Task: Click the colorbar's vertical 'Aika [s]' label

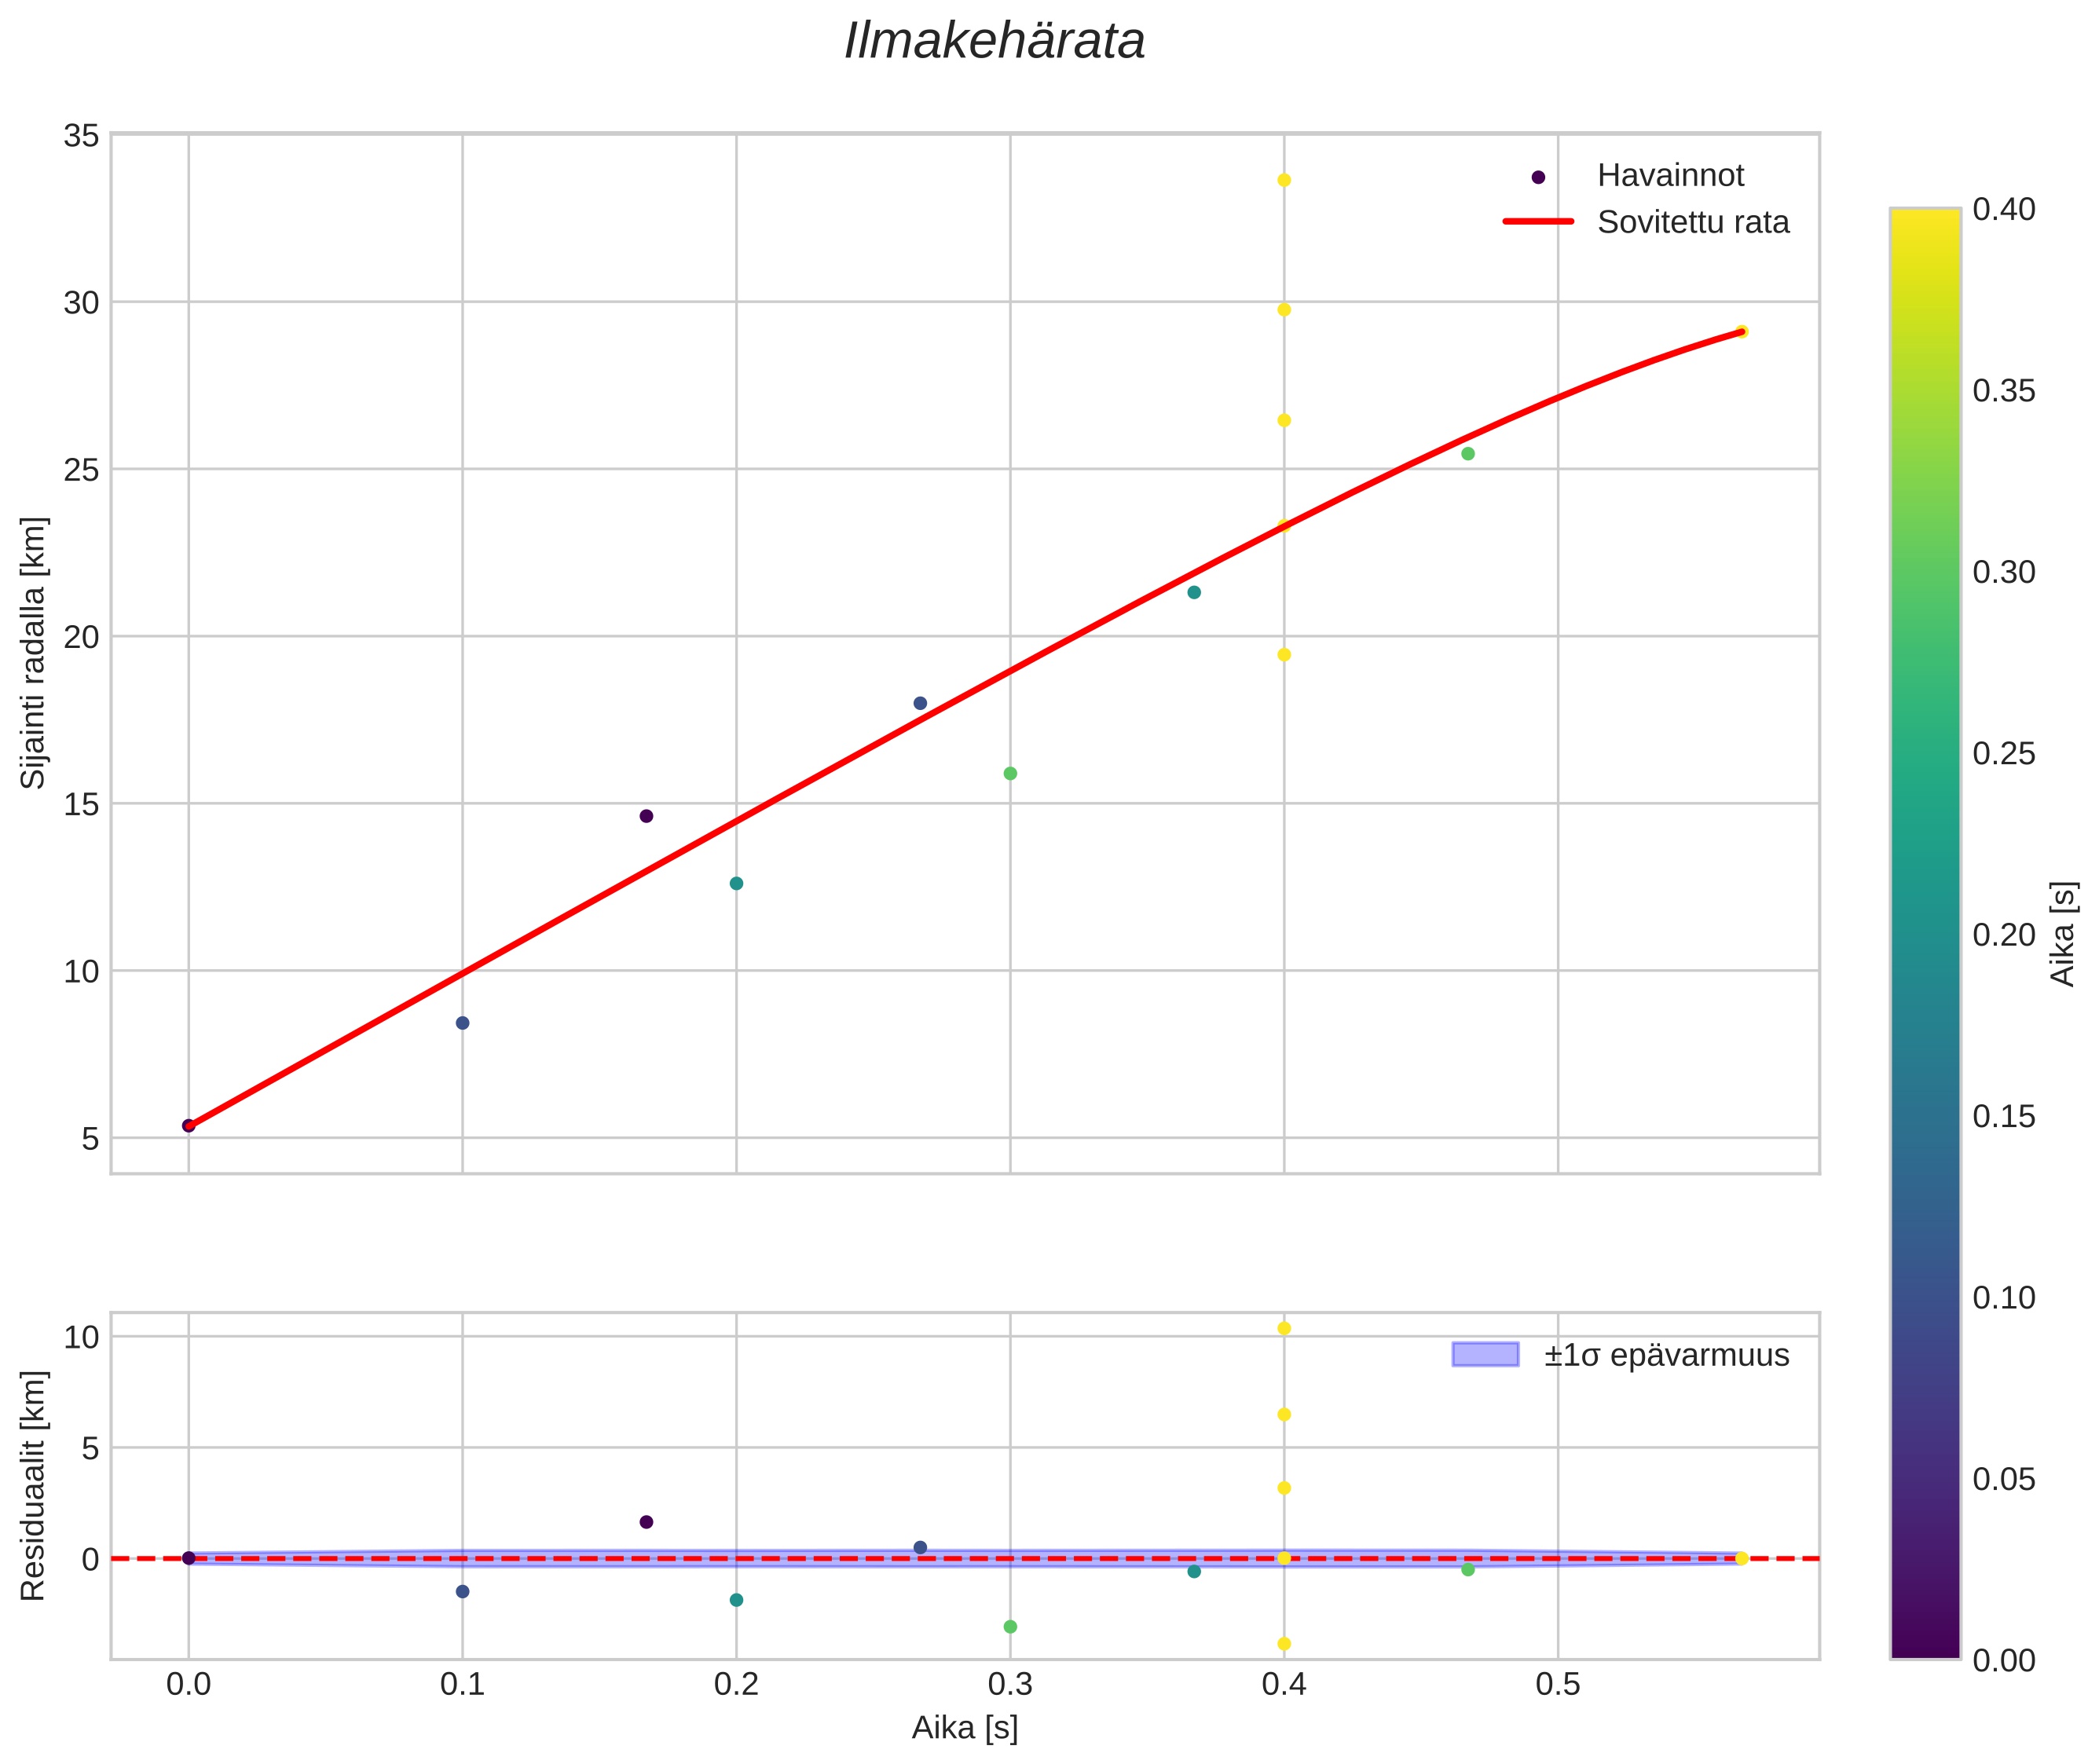Action: tap(2062, 933)
